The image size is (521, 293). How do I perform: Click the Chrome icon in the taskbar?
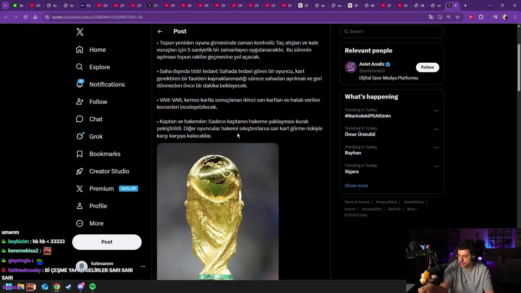point(57,287)
